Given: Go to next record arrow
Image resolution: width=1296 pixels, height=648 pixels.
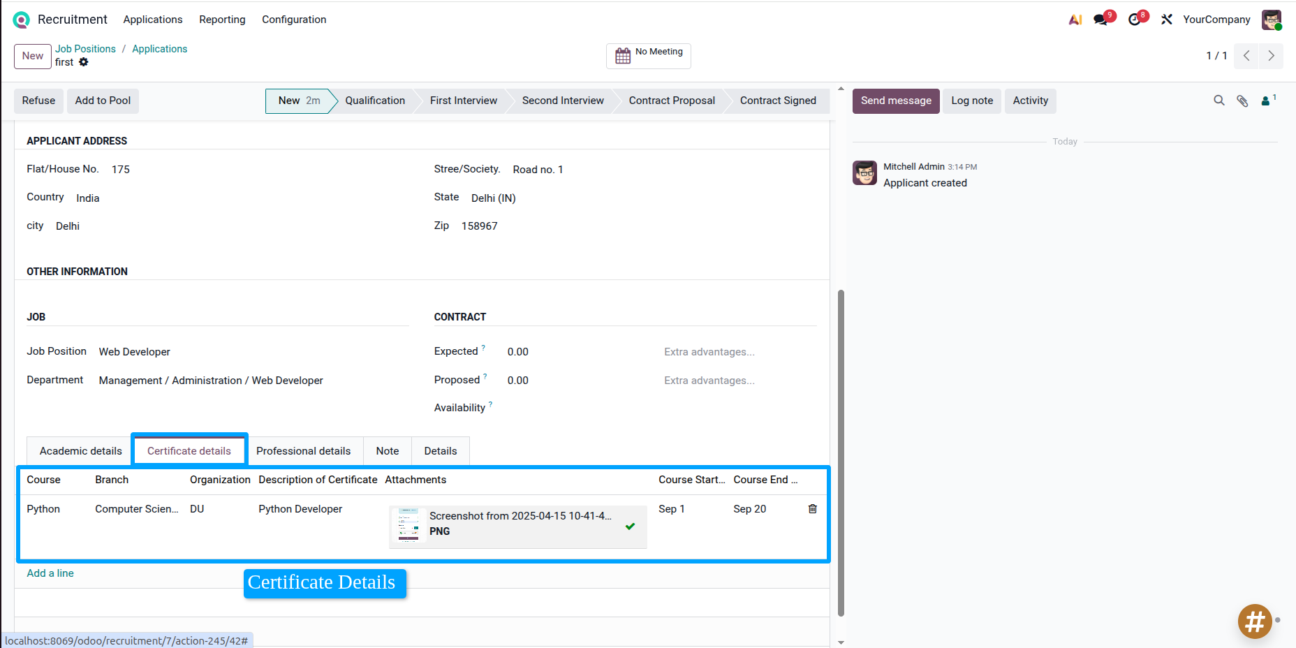Looking at the screenshot, I should click(1272, 56).
